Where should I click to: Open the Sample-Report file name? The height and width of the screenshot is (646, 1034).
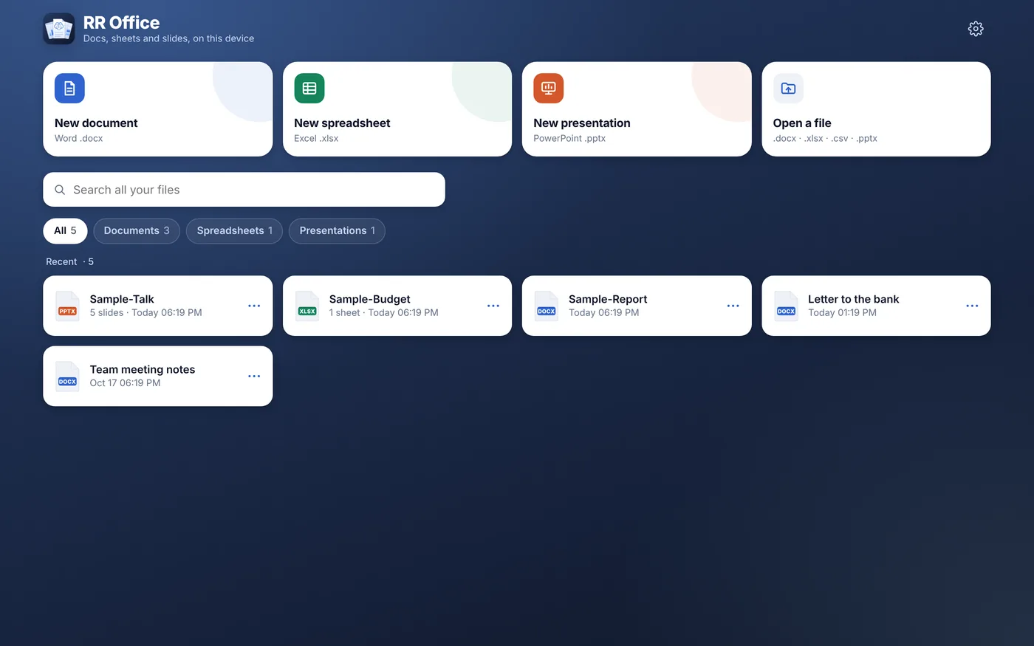coord(608,299)
